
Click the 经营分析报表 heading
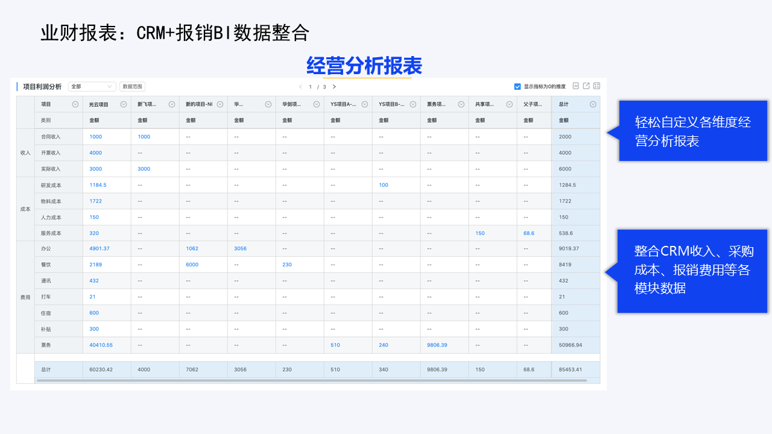coord(364,65)
